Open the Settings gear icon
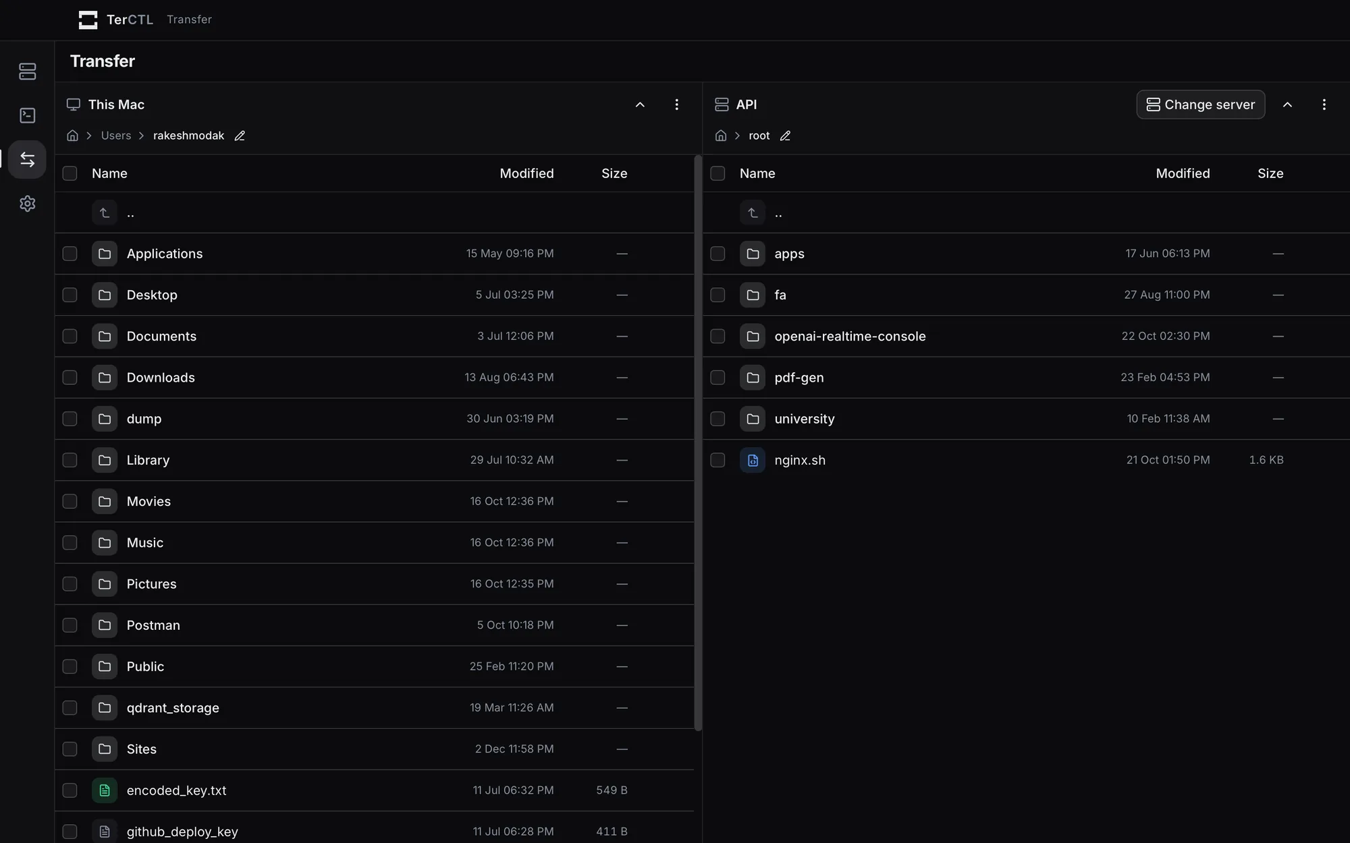Image resolution: width=1350 pixels, height=843 pixels. click(28, 204)
